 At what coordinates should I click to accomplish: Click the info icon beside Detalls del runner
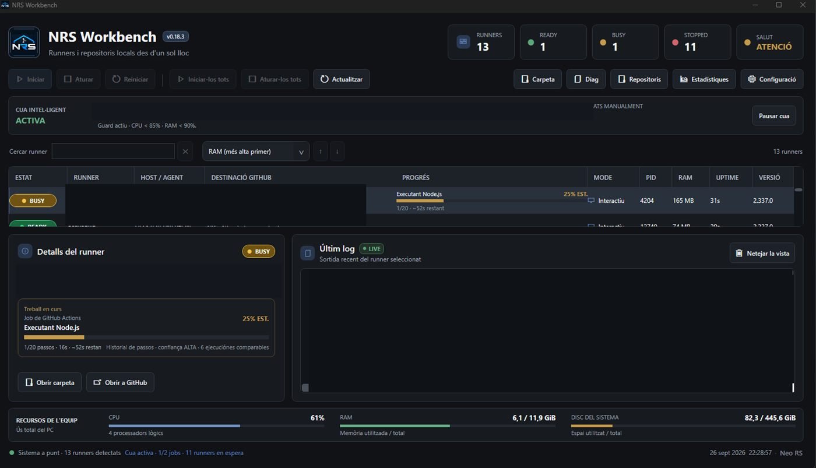[25, 251]
